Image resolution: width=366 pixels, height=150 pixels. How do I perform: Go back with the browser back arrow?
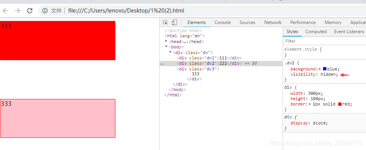pos(5,11)
